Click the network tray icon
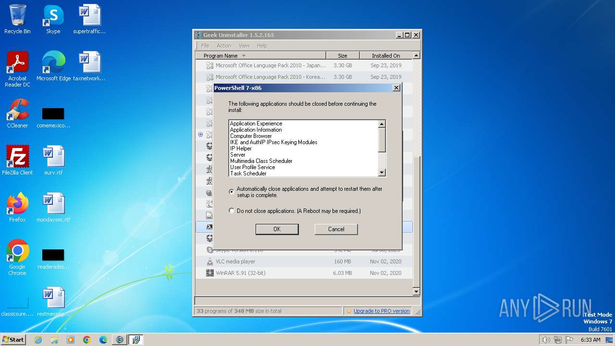Image resolution: width=615 pixels, height=346 pixels. (x=558, y=340)
